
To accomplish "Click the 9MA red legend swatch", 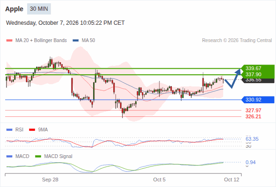I will 32,130.
